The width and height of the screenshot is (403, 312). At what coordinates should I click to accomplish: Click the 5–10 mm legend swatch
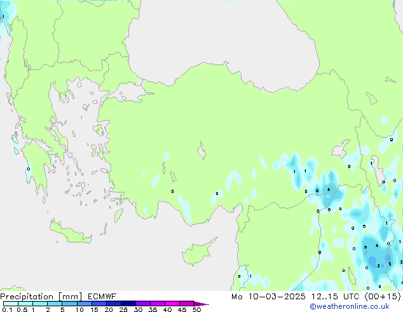[69, 304]
